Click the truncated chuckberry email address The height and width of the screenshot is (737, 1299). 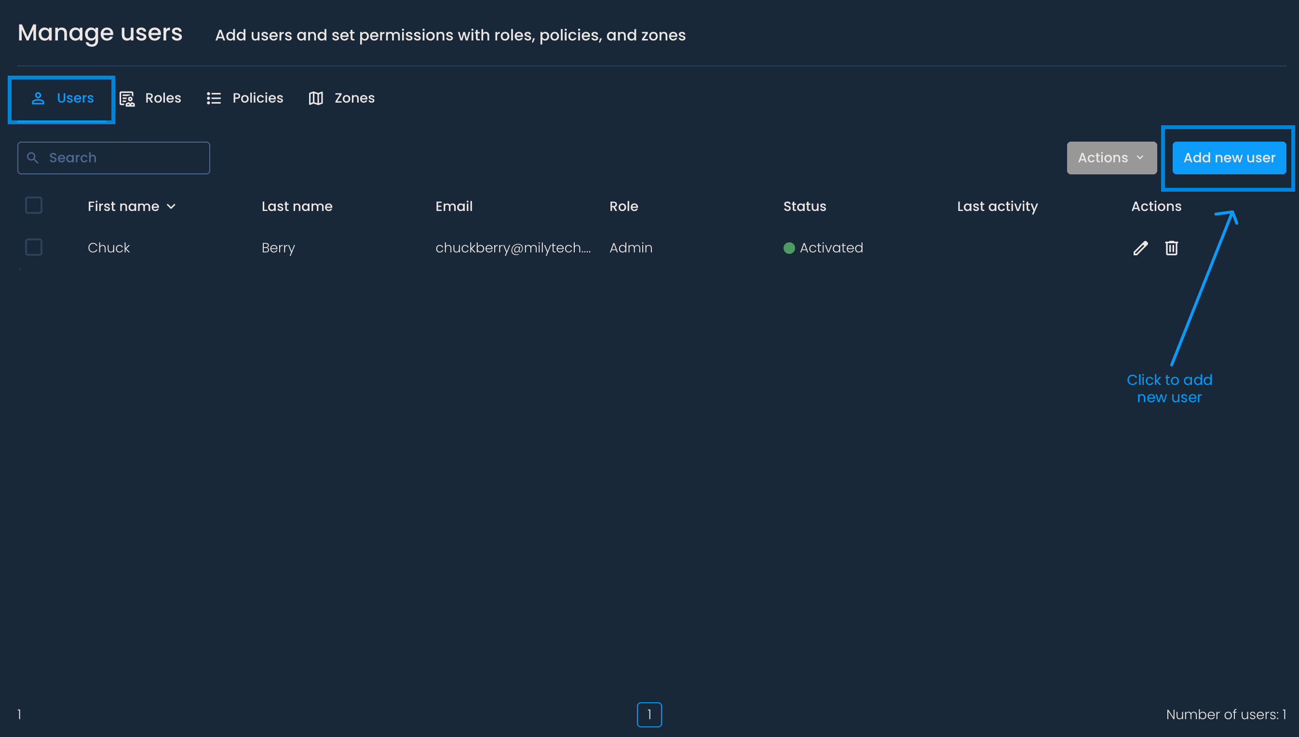click(x=513, y=248)
